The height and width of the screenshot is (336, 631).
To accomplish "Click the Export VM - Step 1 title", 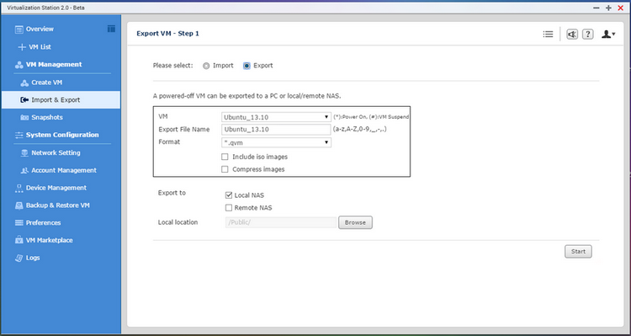I will click(x=167, y=34).
